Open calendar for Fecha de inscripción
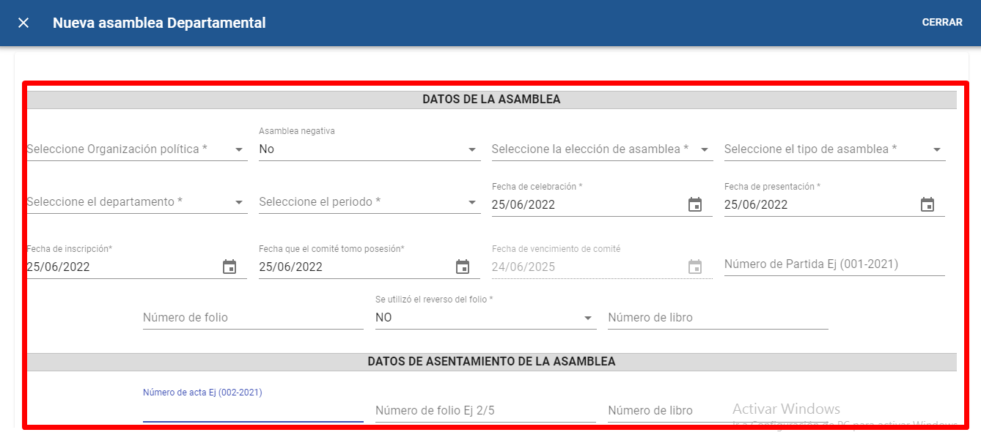The width and height of the screenshot is (981, 446). point(229,267)
